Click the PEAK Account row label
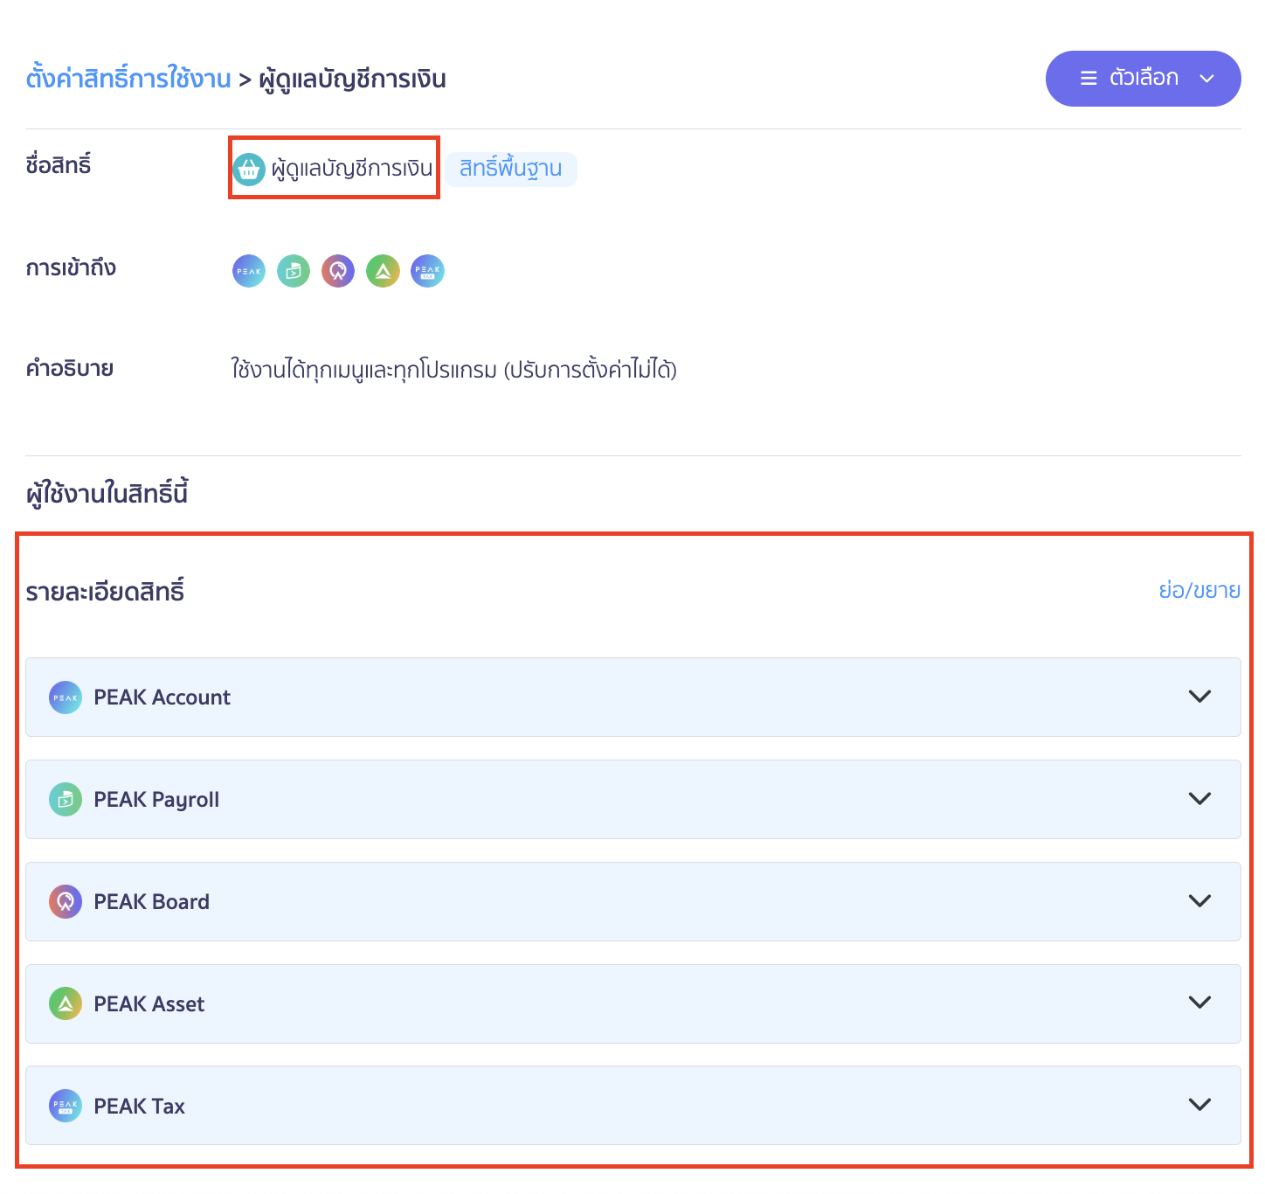This screenshot has width=1265, height=1194. click(x=162, y=698)
